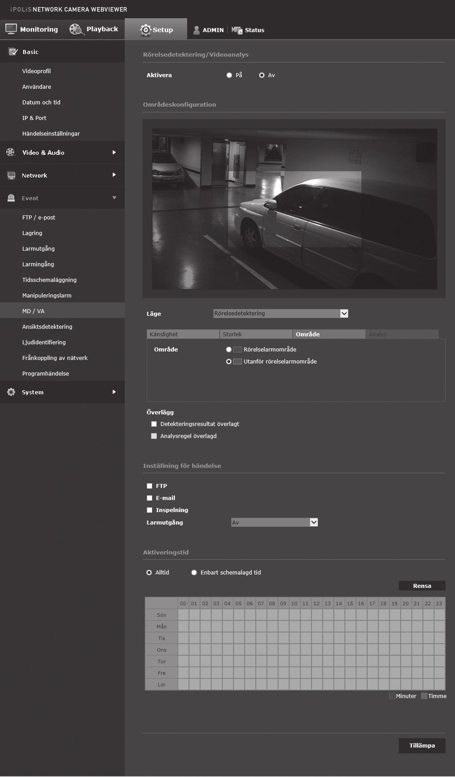Click the Playback film reel icon

[76, 29]
